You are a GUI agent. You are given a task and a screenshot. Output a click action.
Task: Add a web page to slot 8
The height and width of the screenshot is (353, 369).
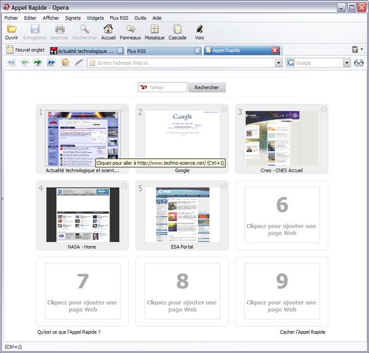(182, 291)
